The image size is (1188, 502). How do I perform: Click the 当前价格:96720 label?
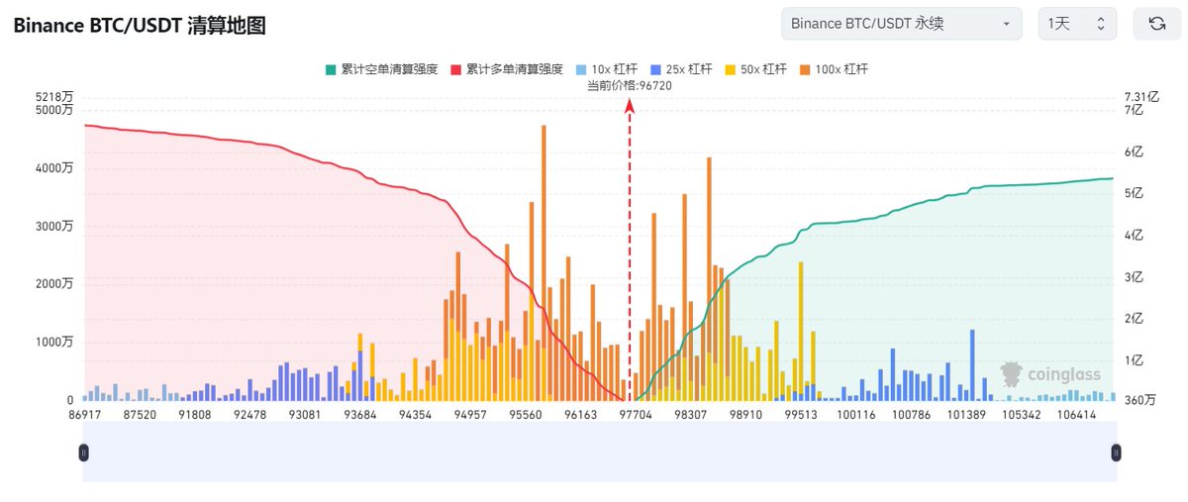[x=630, y=86]
